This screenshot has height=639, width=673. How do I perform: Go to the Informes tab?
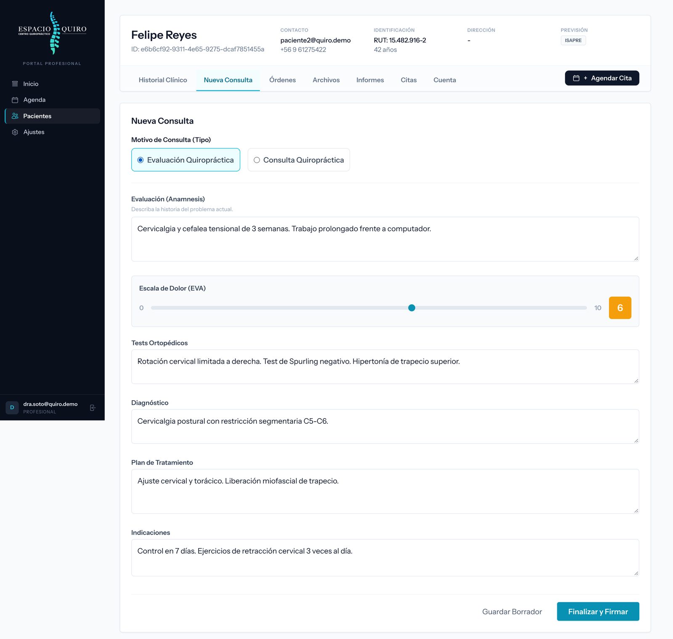(x=370, y=80)
